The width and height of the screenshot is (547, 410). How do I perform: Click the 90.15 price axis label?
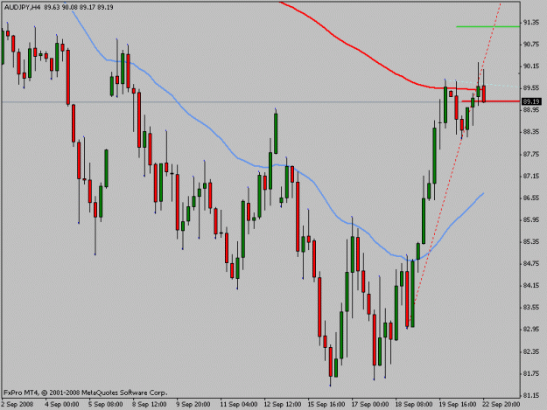(x=531, y=66)
